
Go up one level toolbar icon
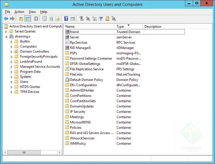point(21,18)
